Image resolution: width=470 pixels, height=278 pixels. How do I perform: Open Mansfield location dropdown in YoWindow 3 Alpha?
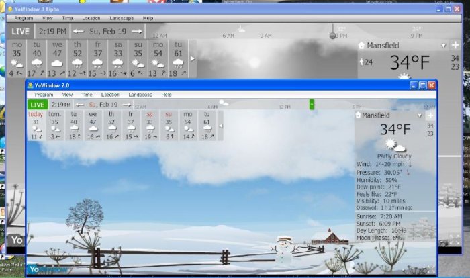444,46
